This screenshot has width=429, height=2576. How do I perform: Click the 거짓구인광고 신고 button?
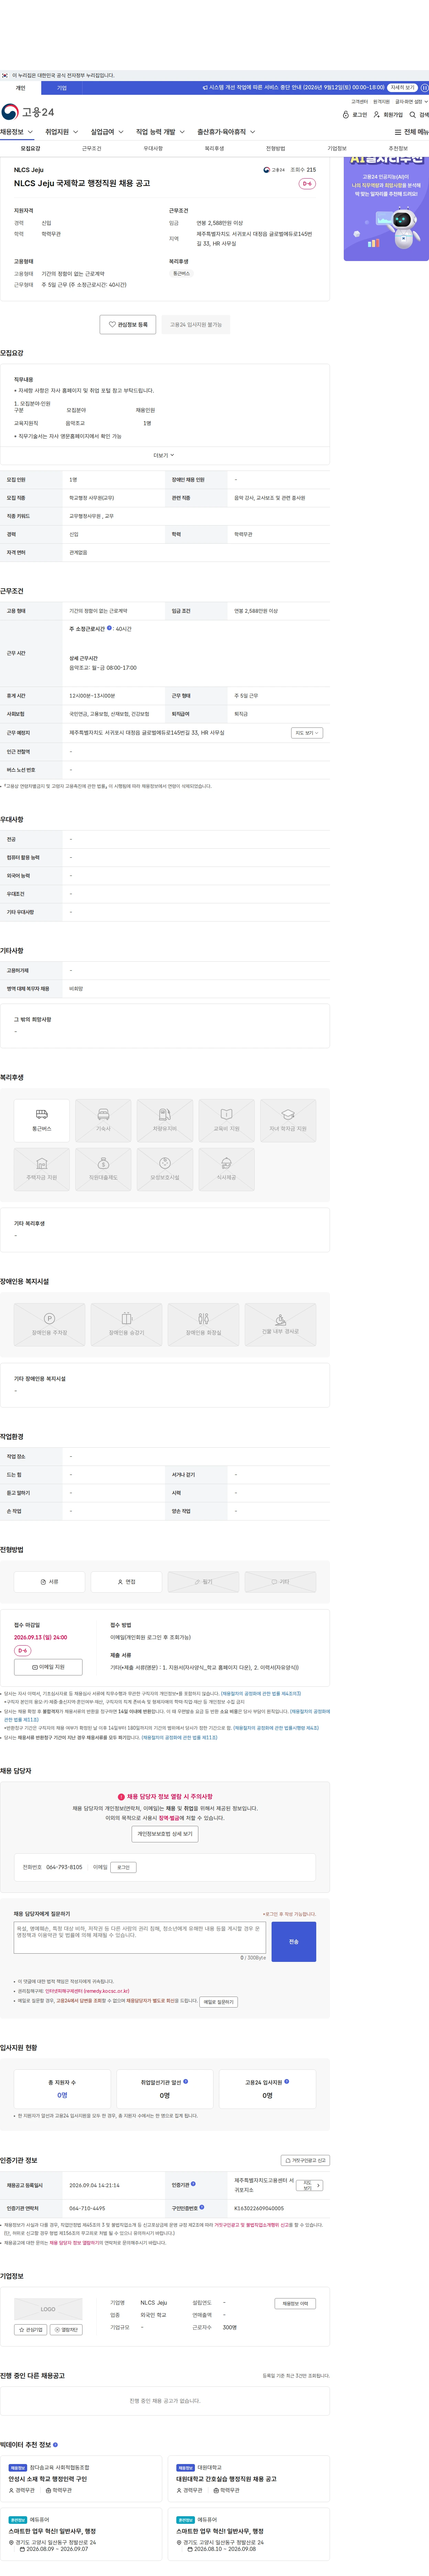coord(305,2160)
